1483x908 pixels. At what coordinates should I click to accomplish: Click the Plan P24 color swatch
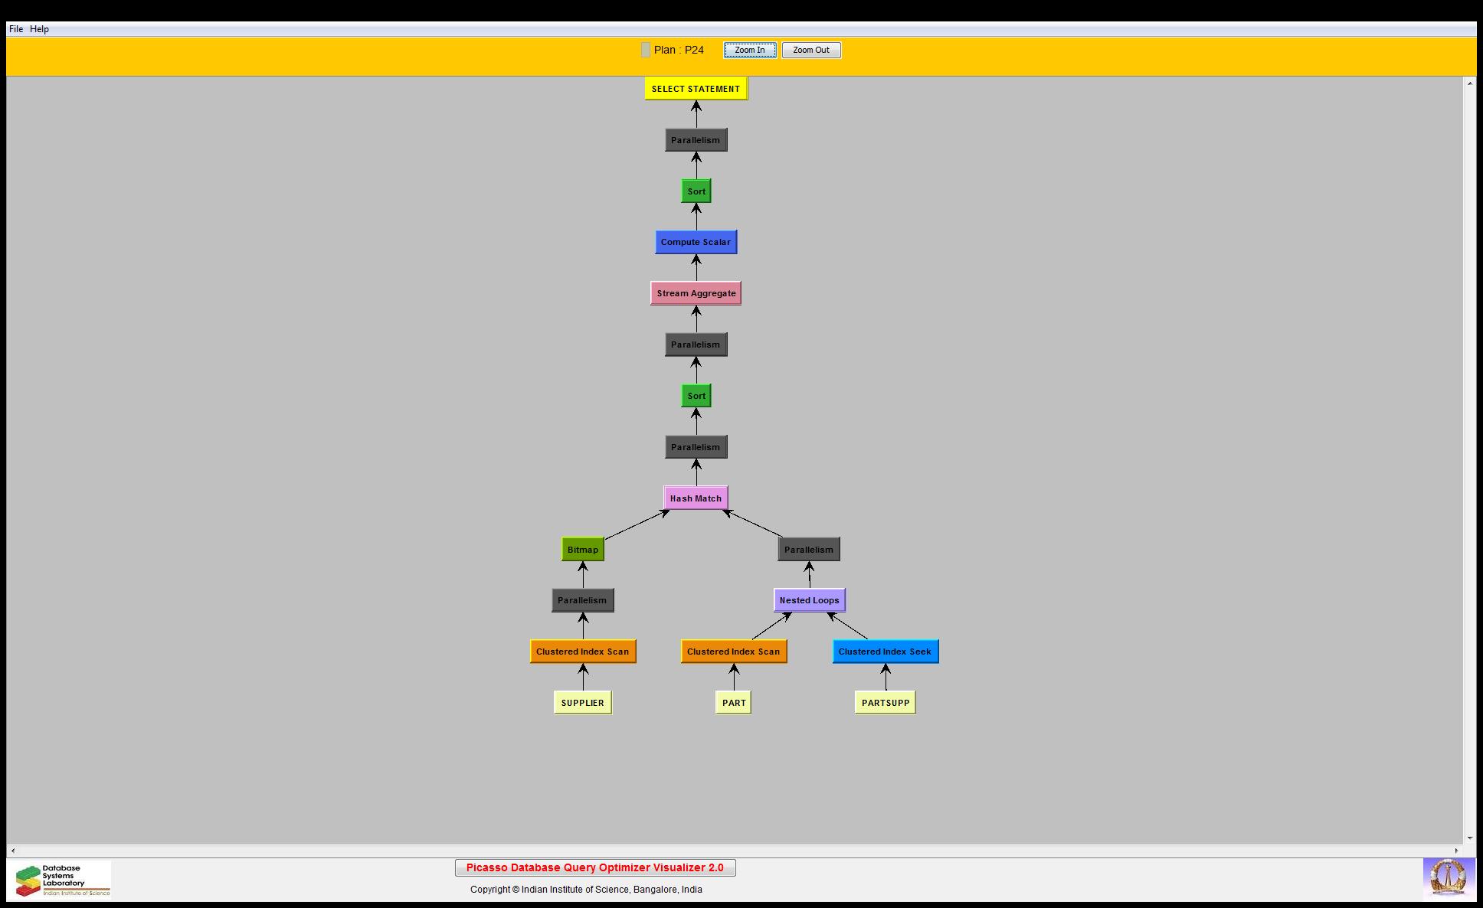[x=646, y=51]
